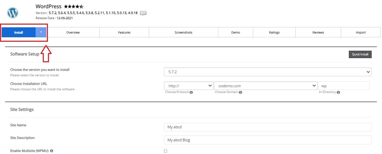The image size is (382, 154).
Task: Open the Ratings tab
Action: 274,32
